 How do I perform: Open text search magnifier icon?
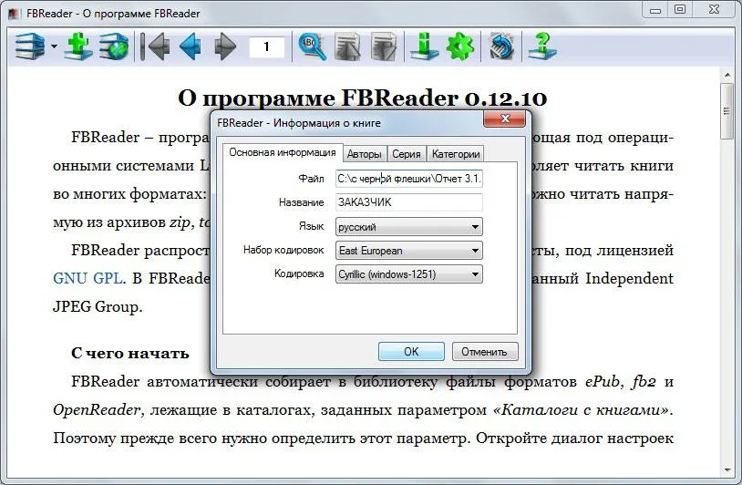[313, 46]
